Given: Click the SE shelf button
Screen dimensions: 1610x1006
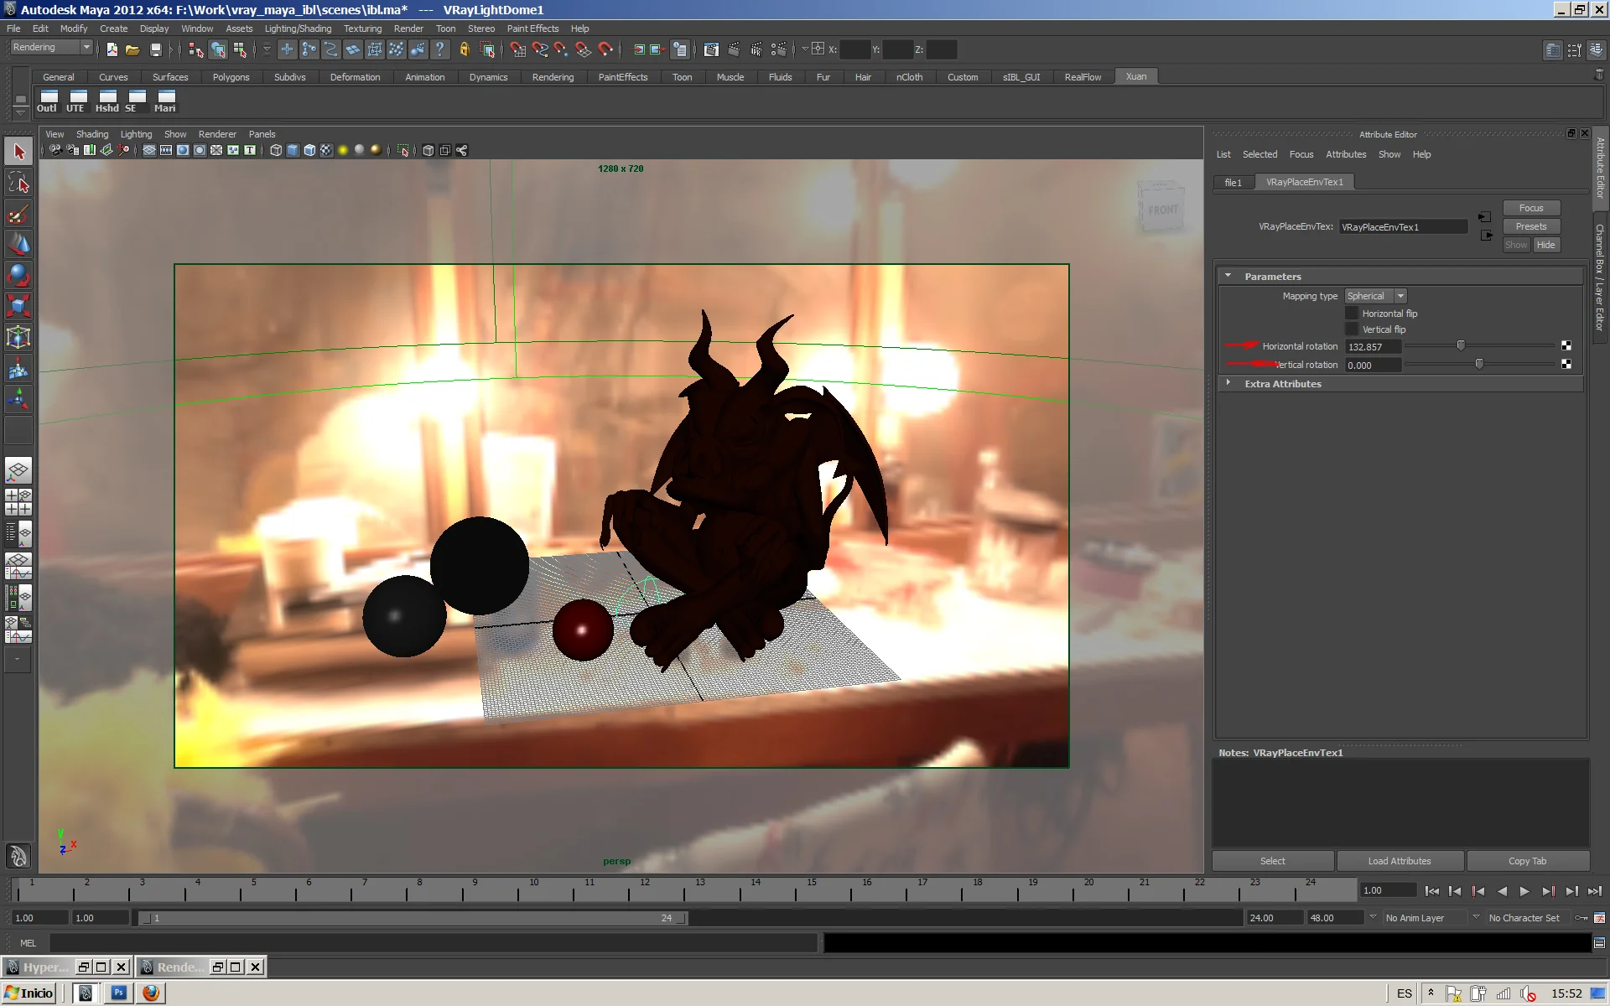Looking at the screenshot, I should 135,101.
